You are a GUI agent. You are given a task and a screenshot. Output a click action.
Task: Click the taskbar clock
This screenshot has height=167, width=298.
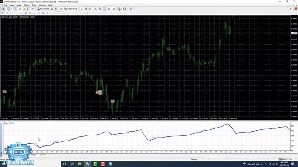pyautogui.click(x=284, y=164)
